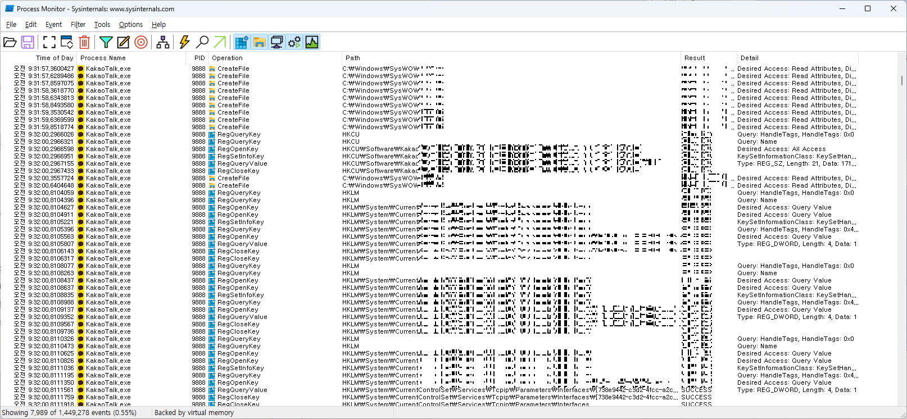The image size is (907, 419).
Task: Open the Options menu
Action: coord(131,25)
